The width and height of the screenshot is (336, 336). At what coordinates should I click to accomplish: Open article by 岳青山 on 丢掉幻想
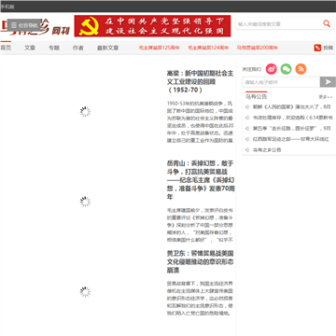click(201, 180)
